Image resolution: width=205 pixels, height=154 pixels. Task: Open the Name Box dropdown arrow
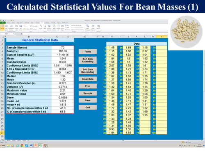(14, 34)
